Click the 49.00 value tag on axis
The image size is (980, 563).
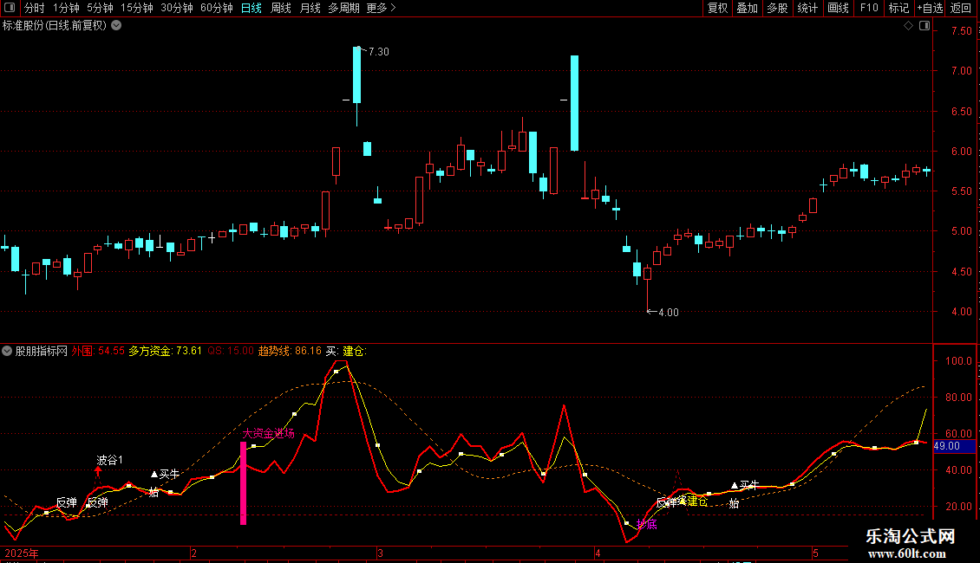click(x=954, y=446)
